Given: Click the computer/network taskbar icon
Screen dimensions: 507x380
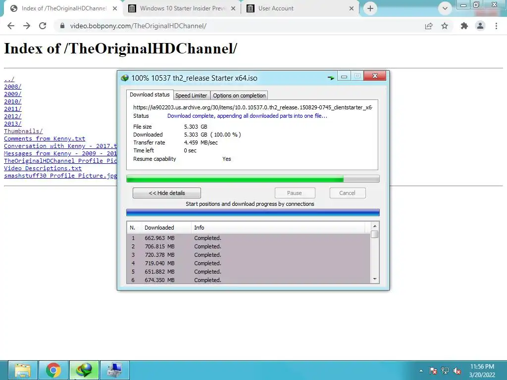Looking at the screenshot, I should [x=115, y=370].
